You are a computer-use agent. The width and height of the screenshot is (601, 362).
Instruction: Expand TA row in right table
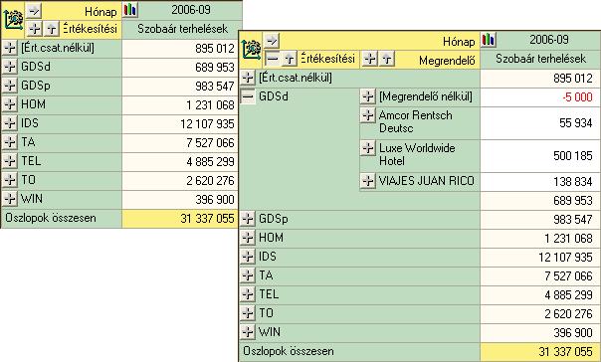pos(248,275)
